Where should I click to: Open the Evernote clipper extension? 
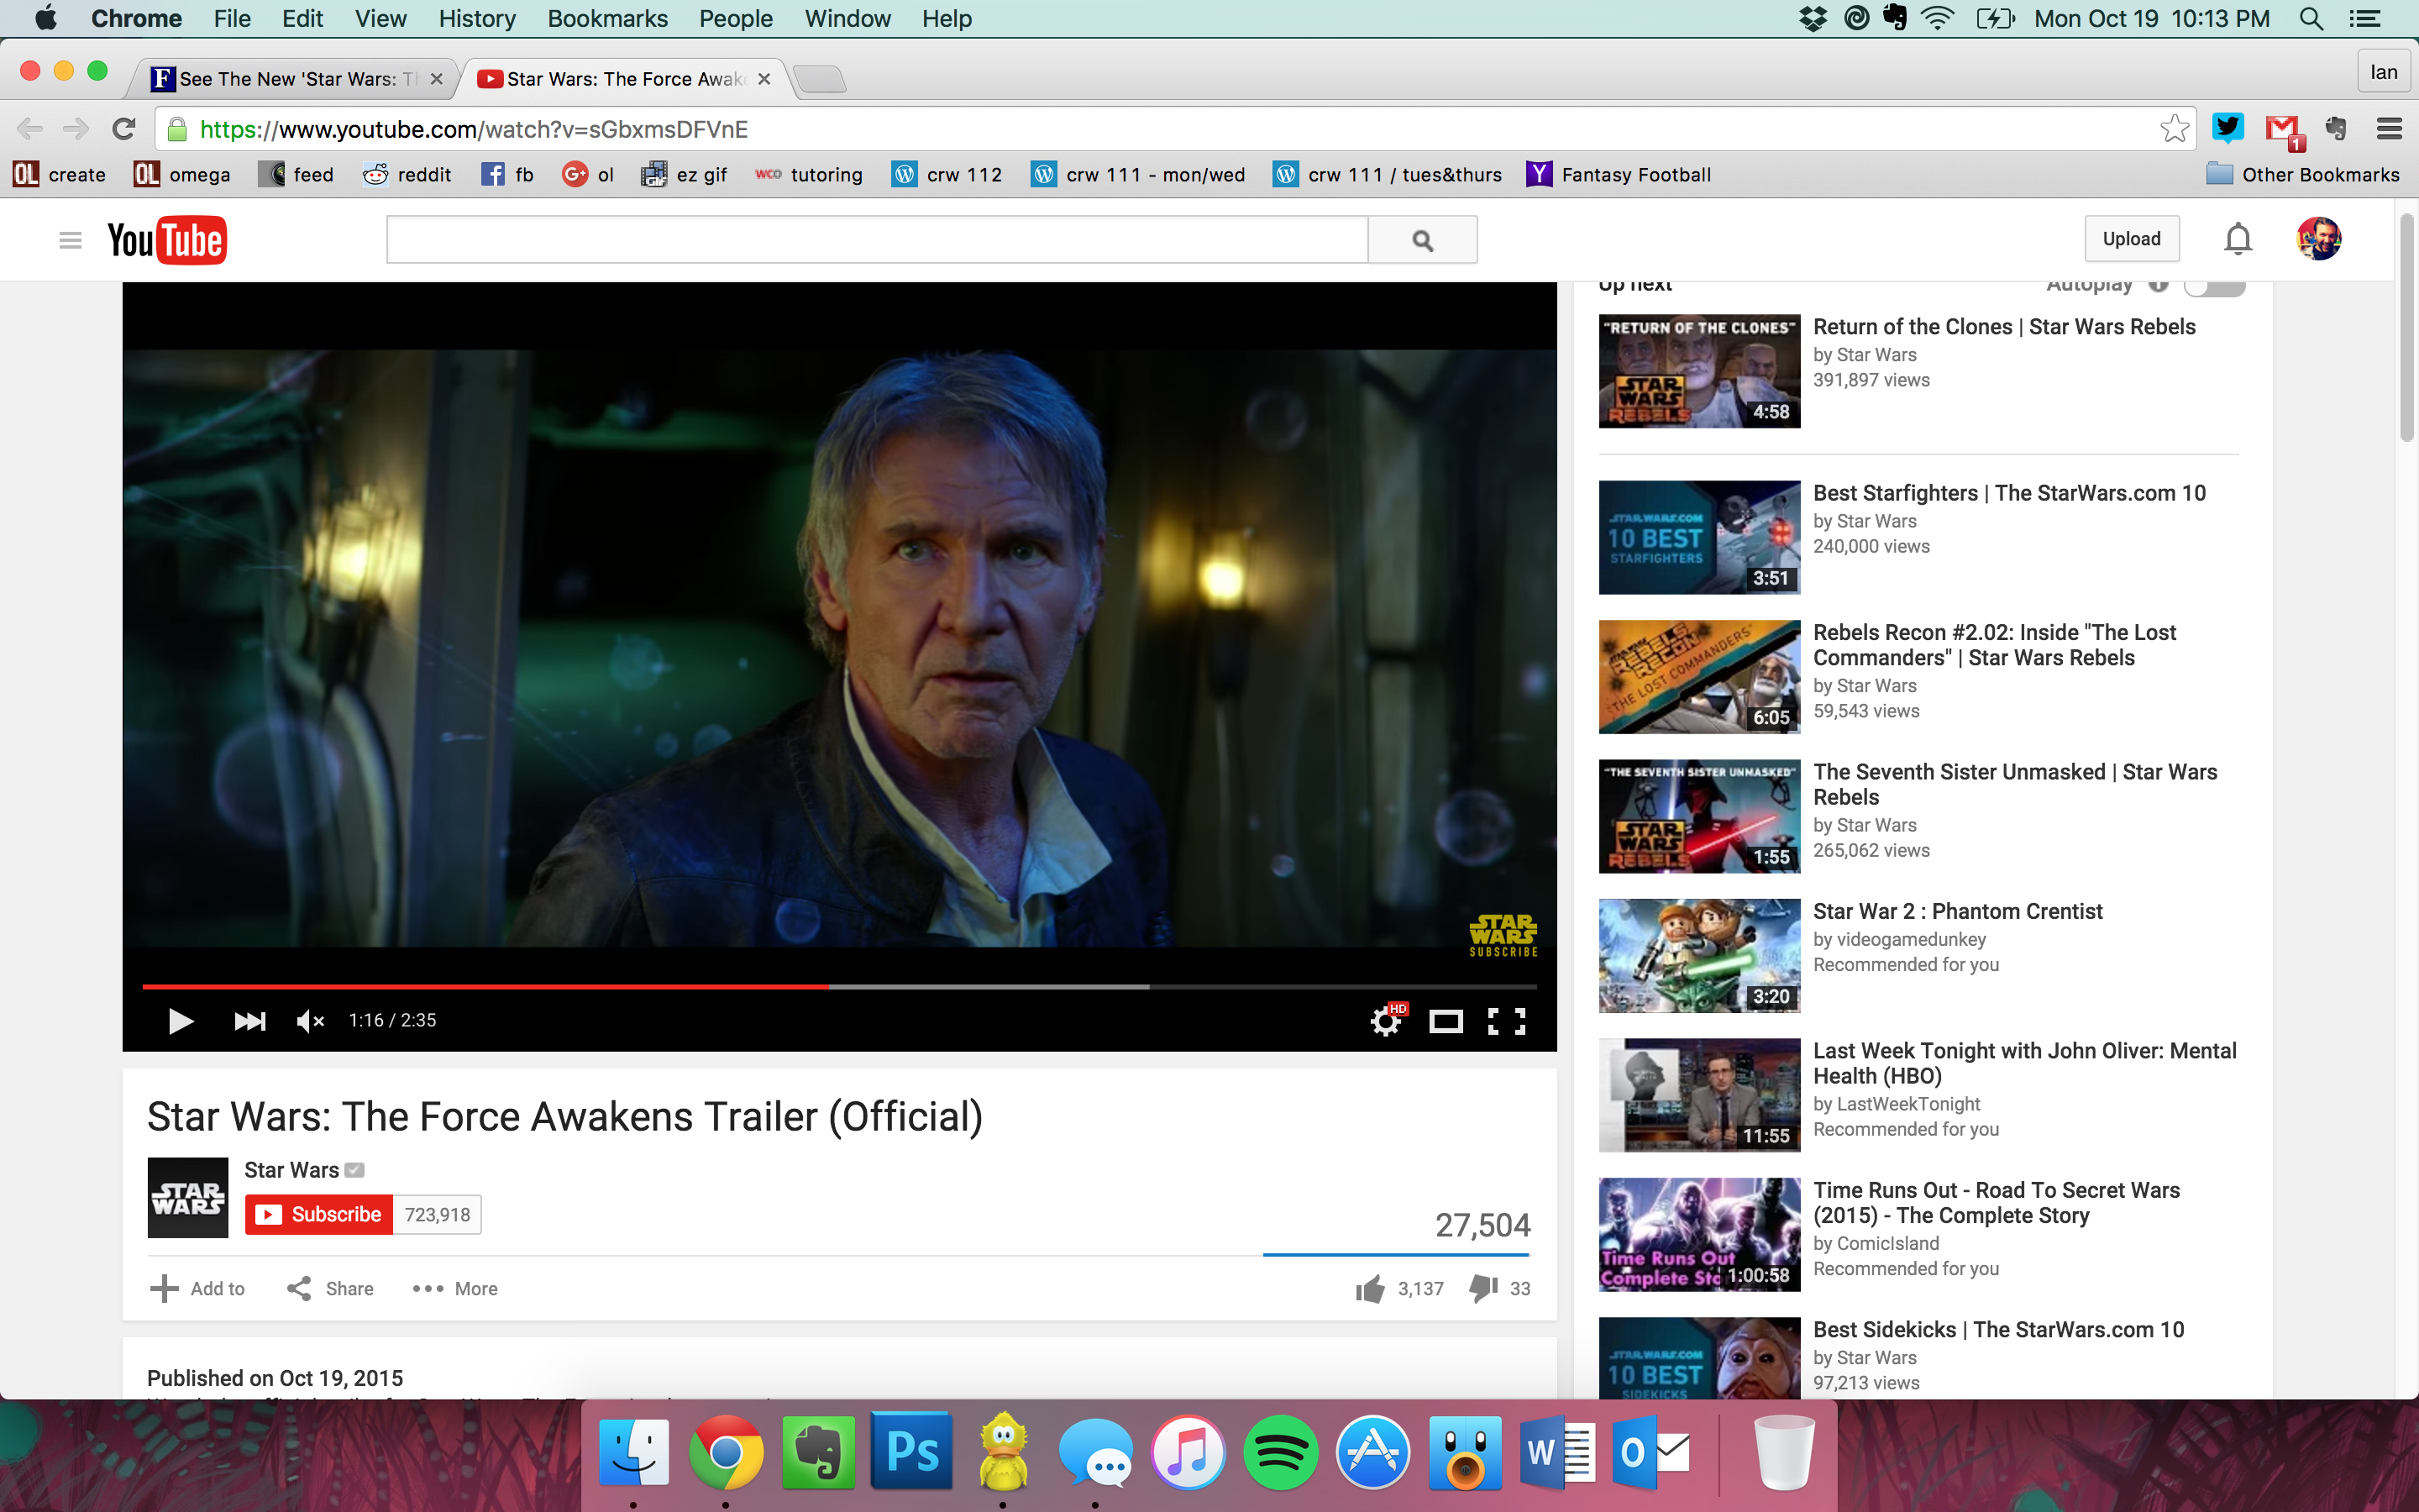click(x=2337, y=128)
